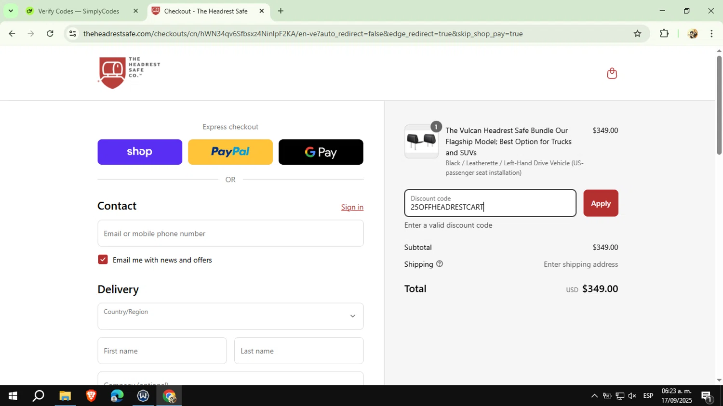Open the shipping help question mark icon

[440, 264]
